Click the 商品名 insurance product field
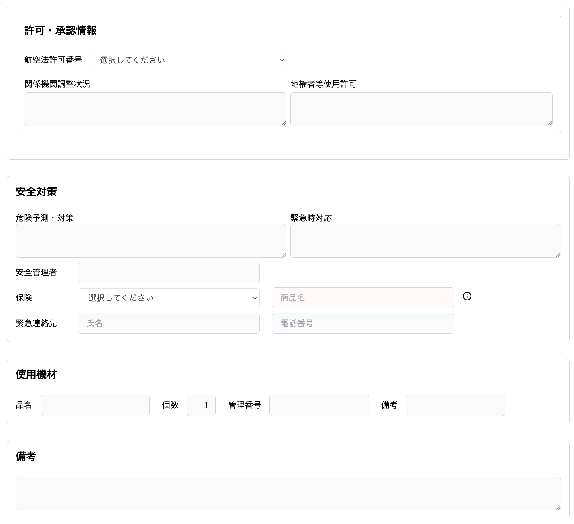Viewport: 574px width, 524px height. click(x=363, y=298)
